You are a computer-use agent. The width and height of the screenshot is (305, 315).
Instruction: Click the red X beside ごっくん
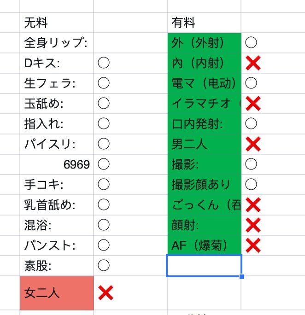click(253, 205)
